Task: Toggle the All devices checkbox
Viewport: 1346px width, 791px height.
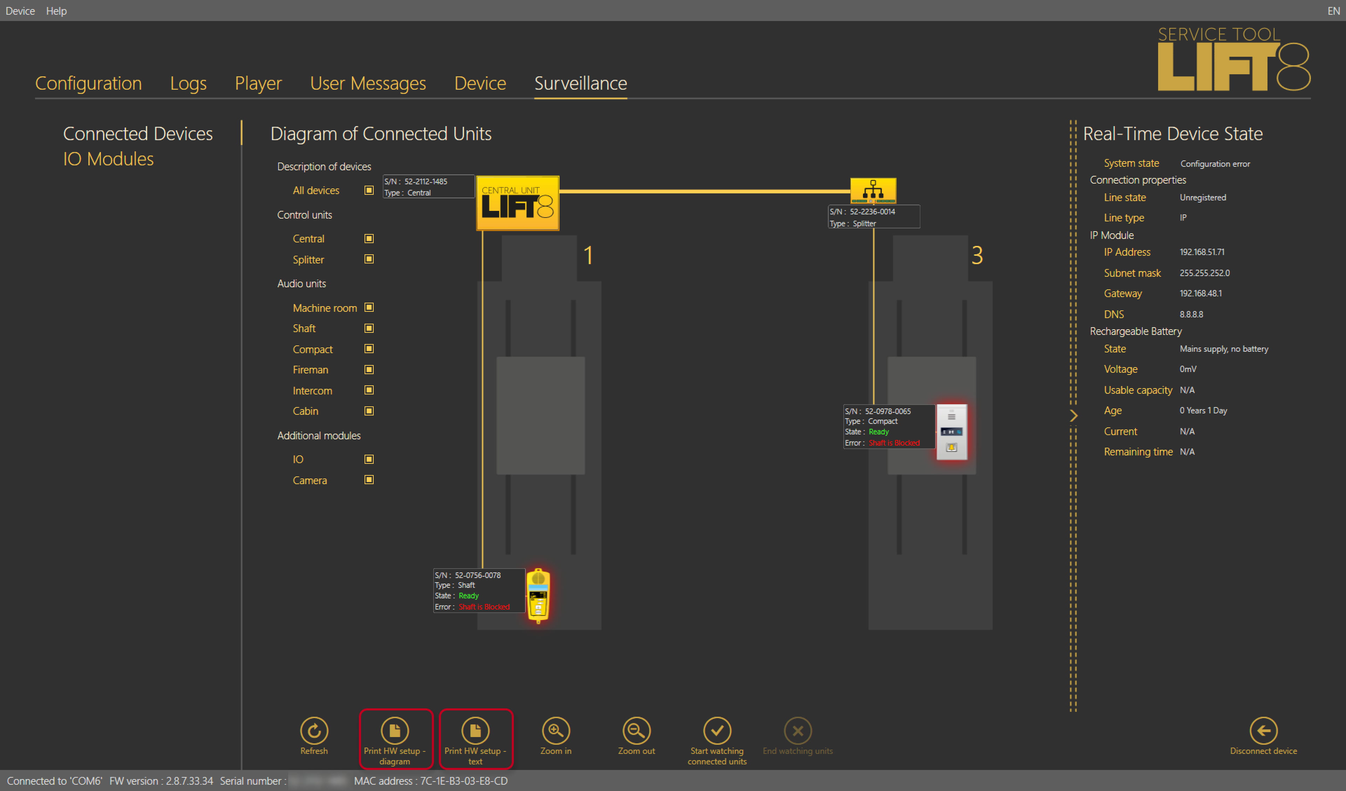Action: point(368,190)
